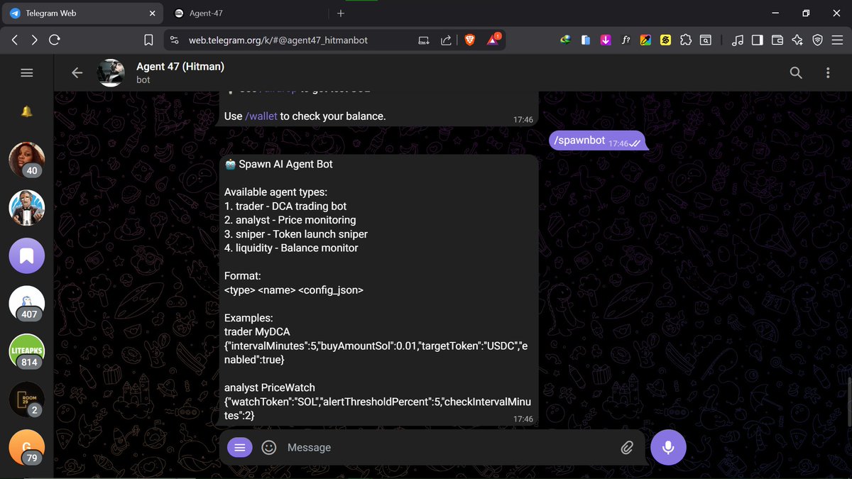Image resolution: width=852 pixels, height=479 pixels.
Task: Reload the current page
Action: [55, 40]
